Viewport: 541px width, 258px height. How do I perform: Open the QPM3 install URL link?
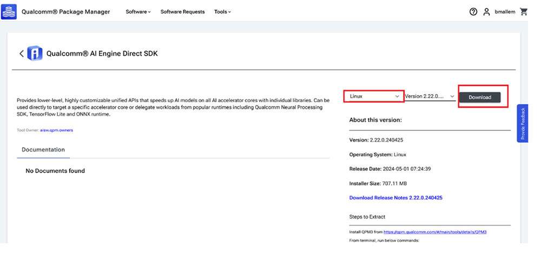pyautogui.click(x=435, y=232)
